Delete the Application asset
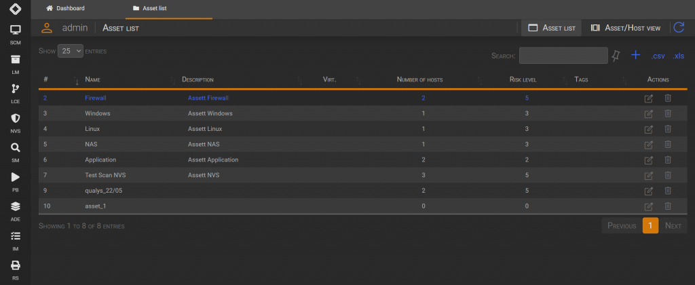The image size is (695, 285). [668, 159]
